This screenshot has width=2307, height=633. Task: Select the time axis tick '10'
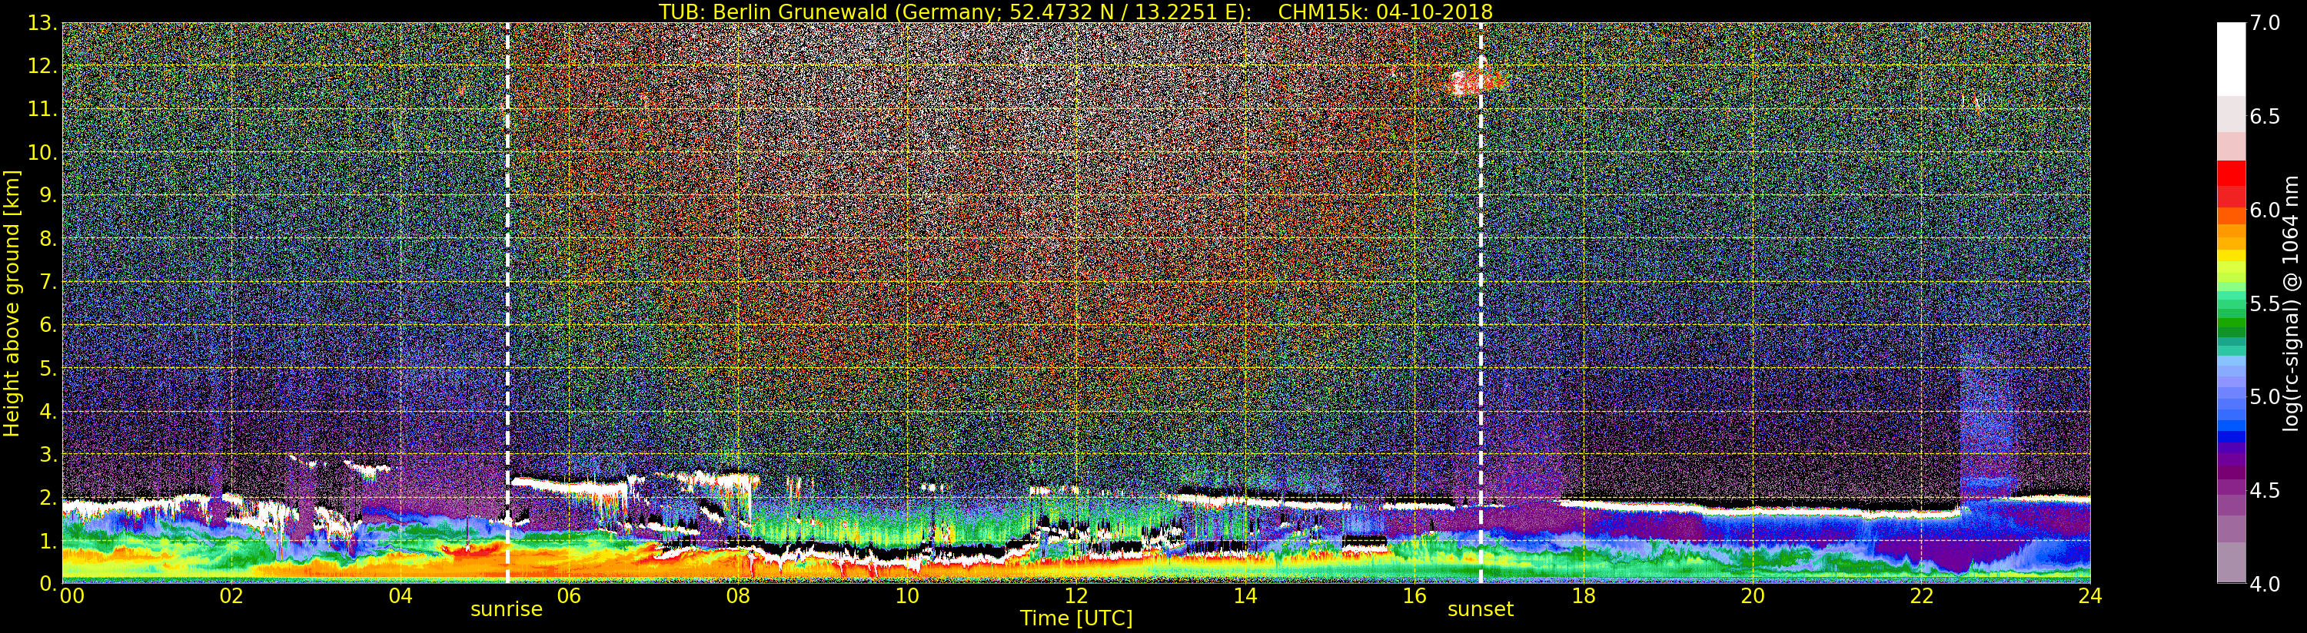pyautogui.click(x=907, y=595)
